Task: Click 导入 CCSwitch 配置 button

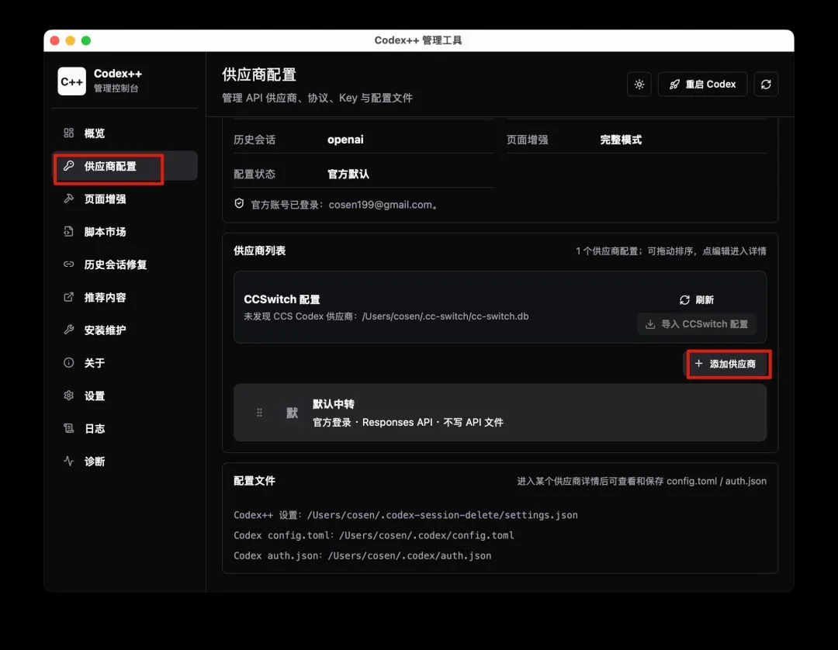Action: [x=696, y=324]
